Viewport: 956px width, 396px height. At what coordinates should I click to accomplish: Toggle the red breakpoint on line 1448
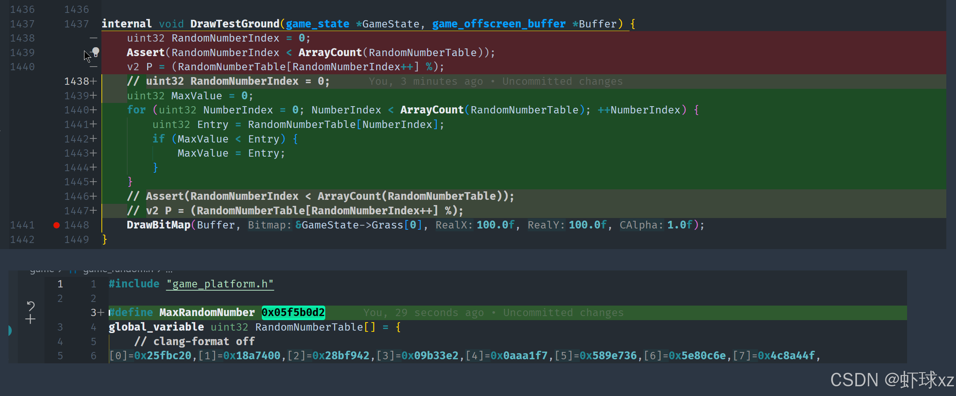click(x=57, y=225)
